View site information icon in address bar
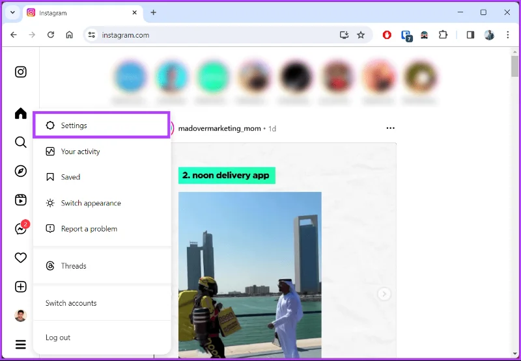 pyautogui.click(x=91, y=35)
